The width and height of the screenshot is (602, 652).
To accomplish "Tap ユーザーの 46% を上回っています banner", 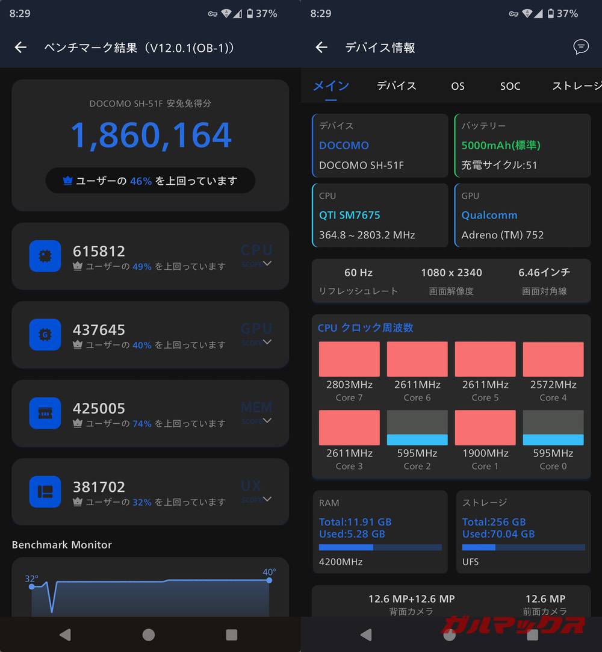I will click(x=150, y=181).
